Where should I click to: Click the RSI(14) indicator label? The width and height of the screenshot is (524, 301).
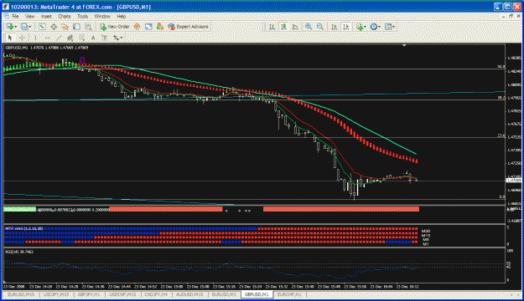tap(19, 252)
